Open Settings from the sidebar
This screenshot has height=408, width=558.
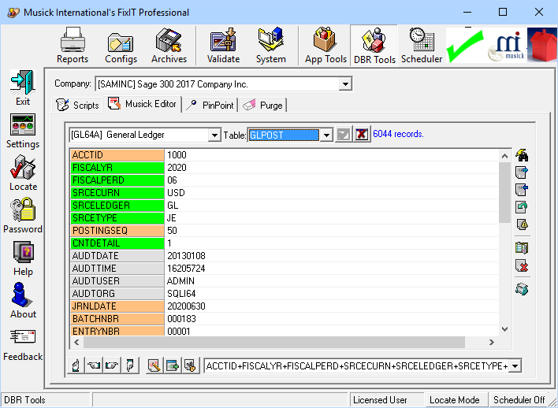tap(23, 131)
